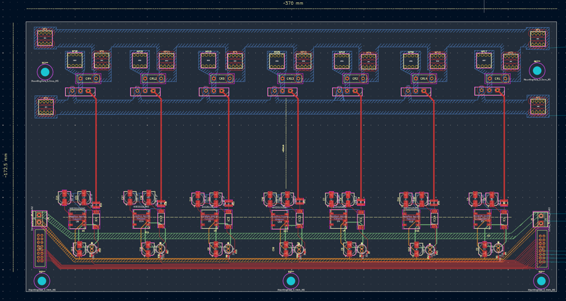Select the U5 footprint
Viewport: 566px width, 301px height.
pos(209,219)
